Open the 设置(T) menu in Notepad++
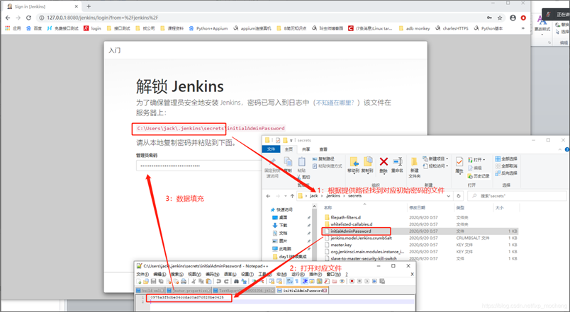 tap(247, 275)
